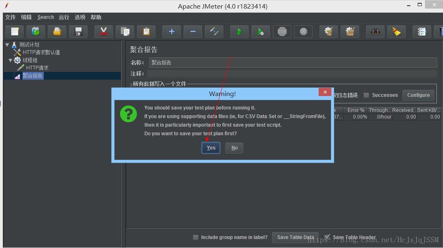Click the 线程组 gear icon
The width and height of the screenshot is (443, 248).
pyautogui.click(x=18, y=60)
